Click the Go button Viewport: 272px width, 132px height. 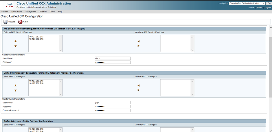(x=269, y=3)
